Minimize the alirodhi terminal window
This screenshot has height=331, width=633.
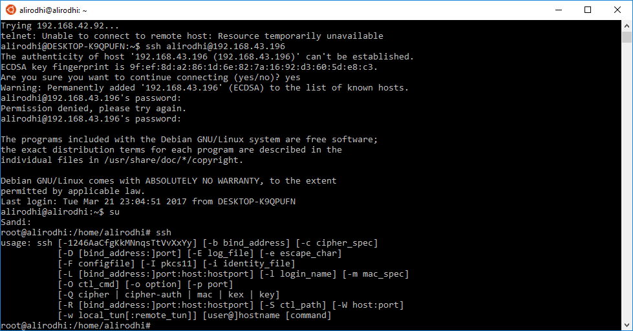tap(559, 10)
